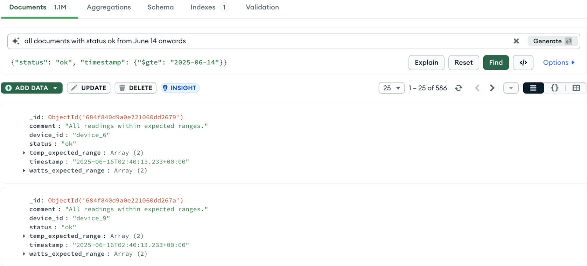Image resolution: width=587 pixels, height=266 pixels.
Task: Expand watts_expected_range array in second document
Action: [x=24, y=254]
